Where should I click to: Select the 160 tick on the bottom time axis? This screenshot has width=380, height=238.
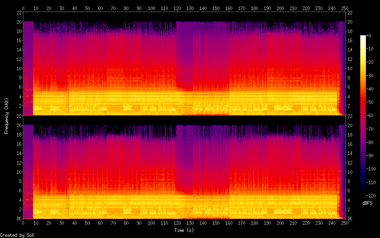[229, 224]
